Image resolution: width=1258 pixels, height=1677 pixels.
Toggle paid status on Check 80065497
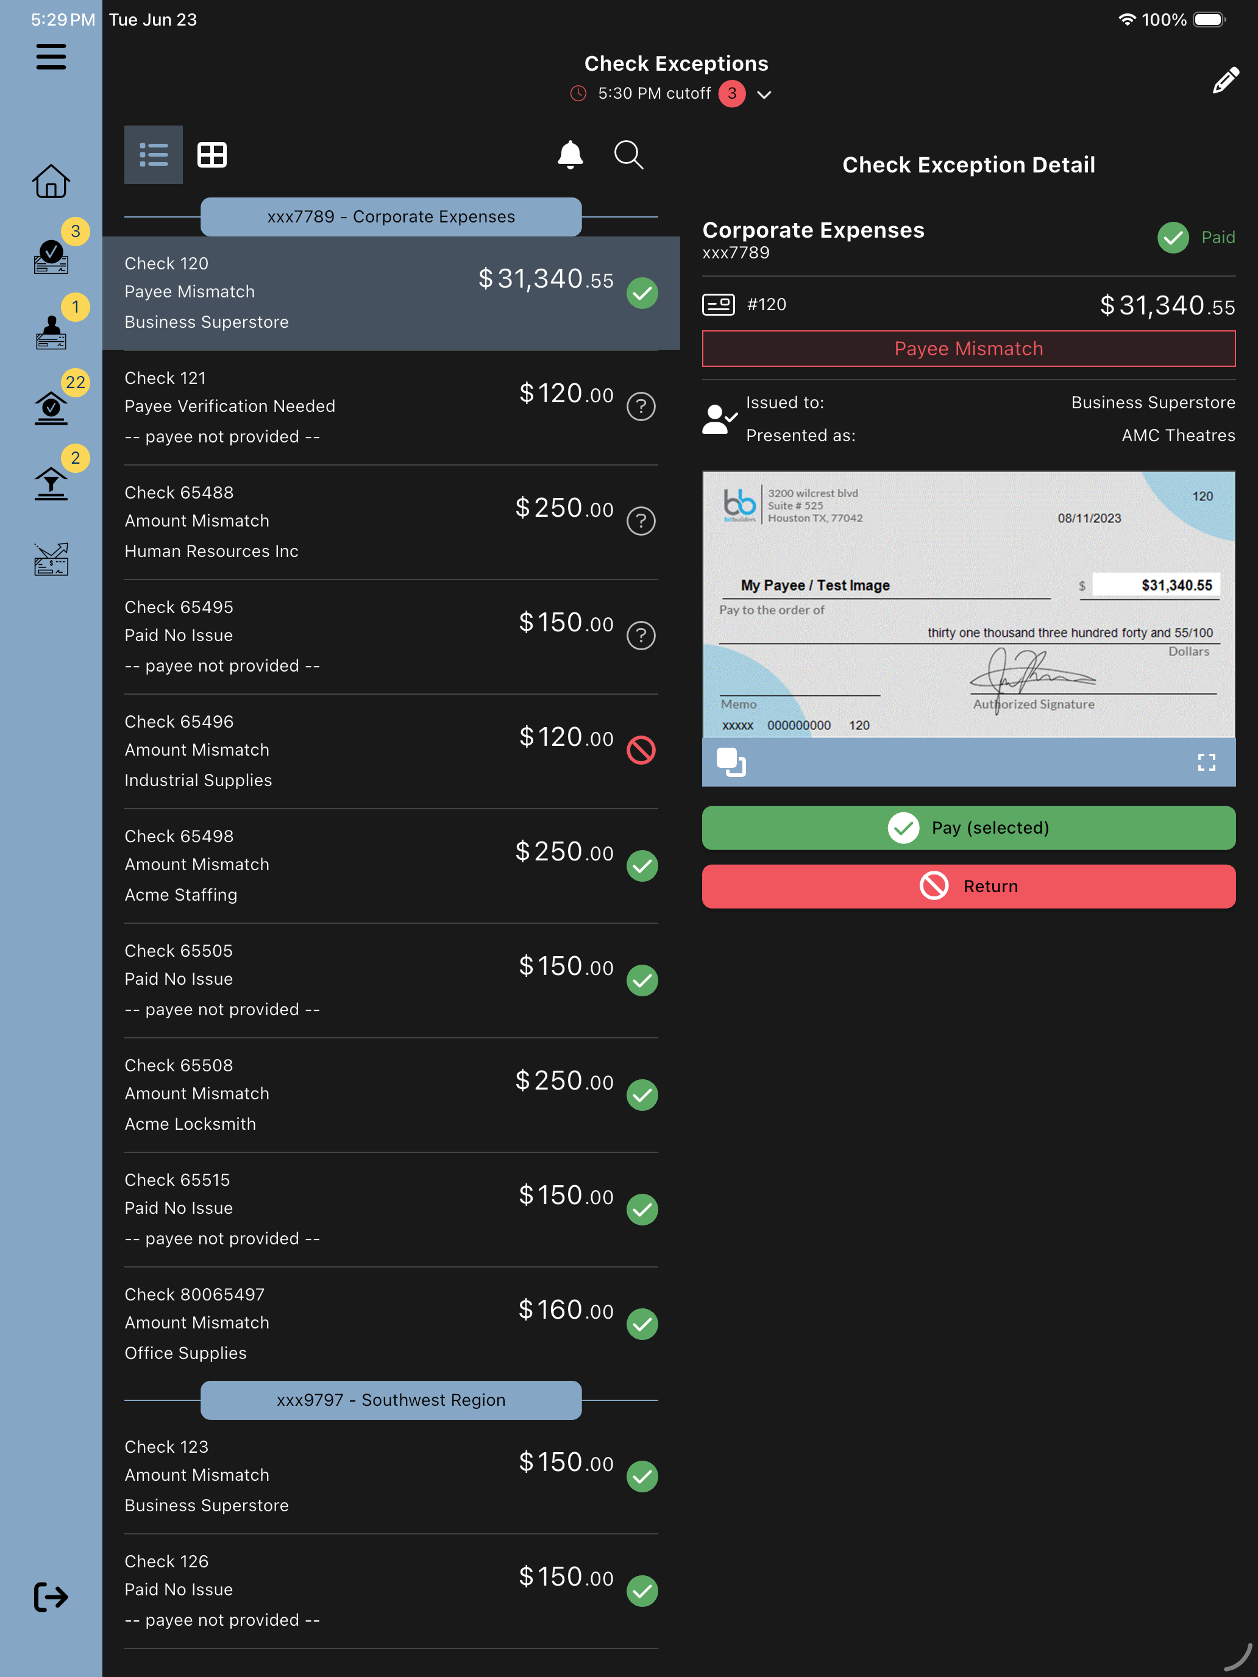click(642, 1324)
